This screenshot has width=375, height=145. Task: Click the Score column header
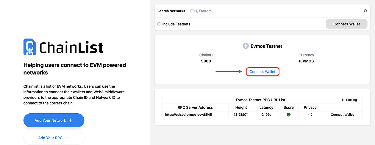[288, 107]
